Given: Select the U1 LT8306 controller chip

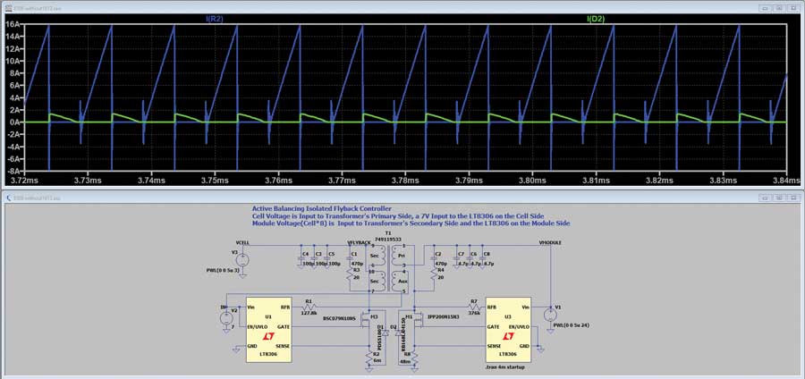Looking at the screenshot, I should tap(268, 329).
